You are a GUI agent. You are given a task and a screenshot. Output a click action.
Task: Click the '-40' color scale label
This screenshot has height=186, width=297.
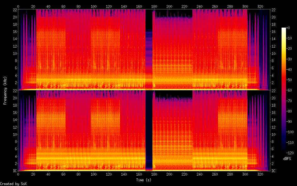click(289, 70)
